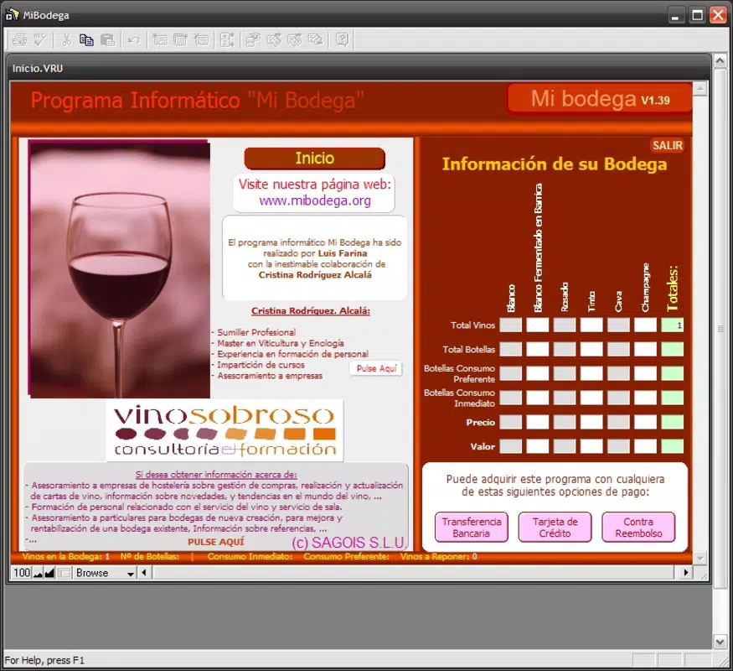Click the 'Consumo Inmediato:' status text
Screen dimensions: 733x671
point(250,557)
